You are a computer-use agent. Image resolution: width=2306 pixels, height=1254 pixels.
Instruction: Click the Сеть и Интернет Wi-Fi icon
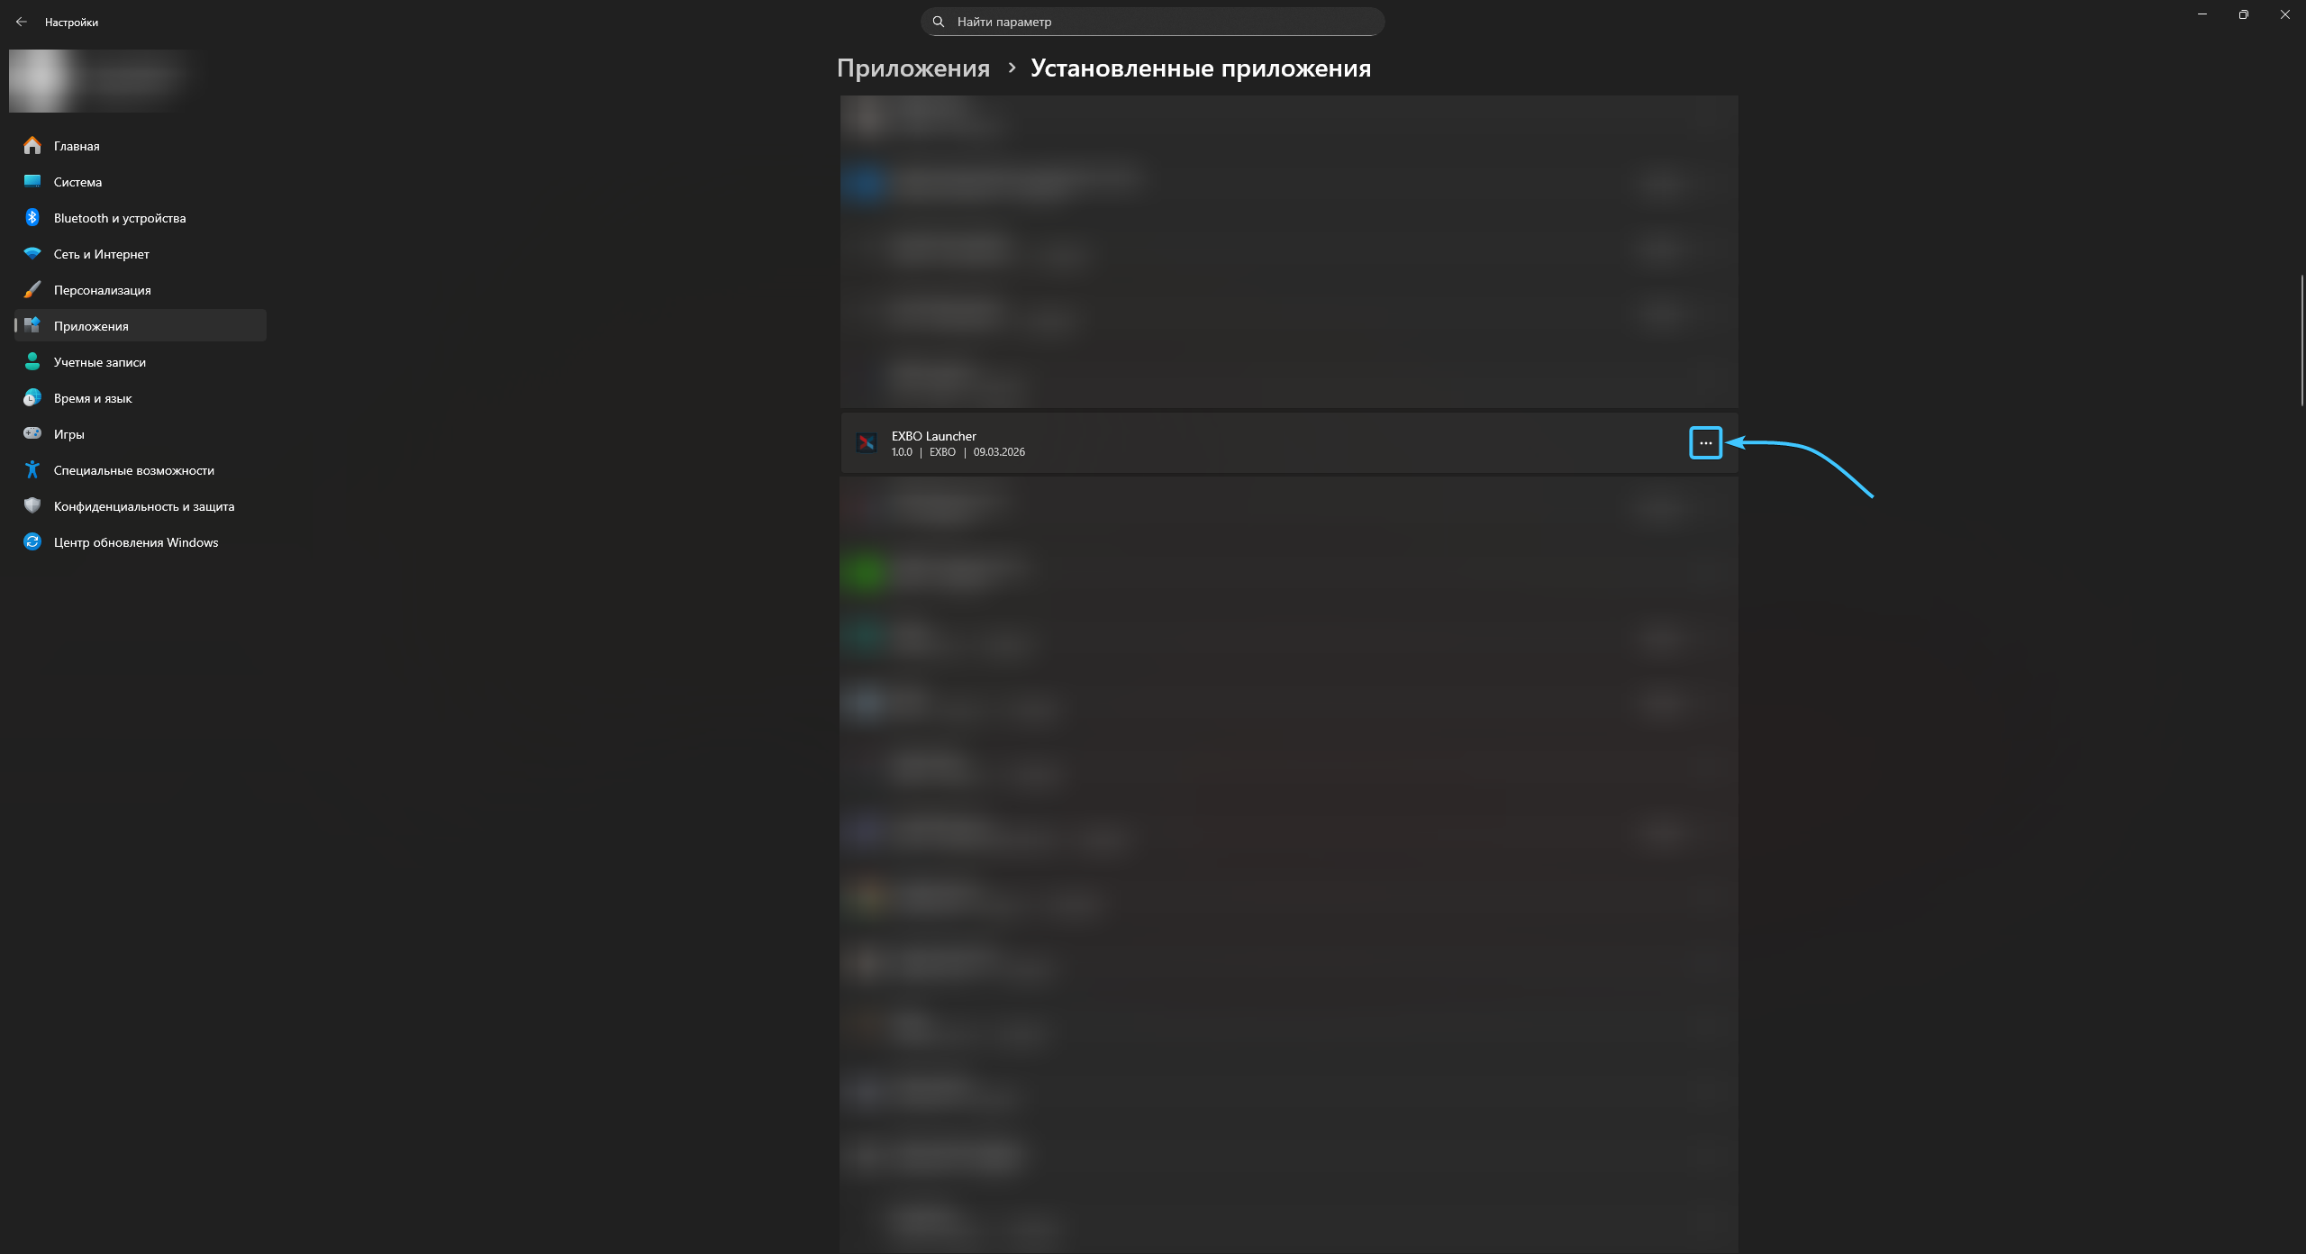[32, 253]
